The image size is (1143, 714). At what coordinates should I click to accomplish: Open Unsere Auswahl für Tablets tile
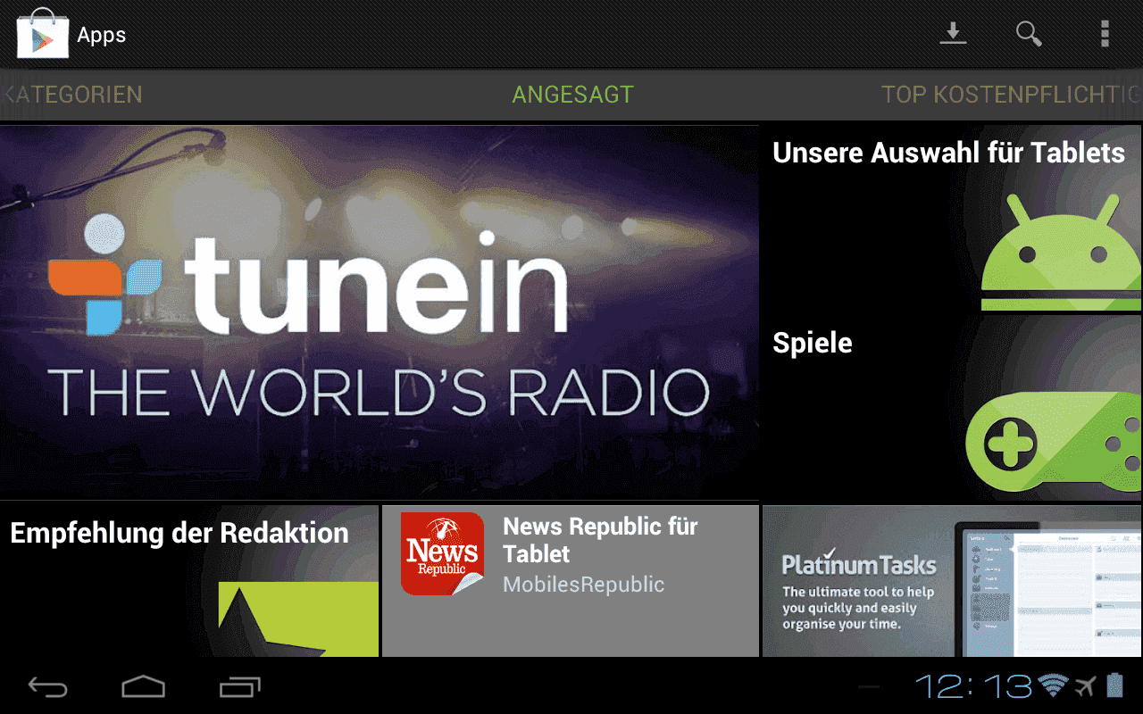(950, 219)
